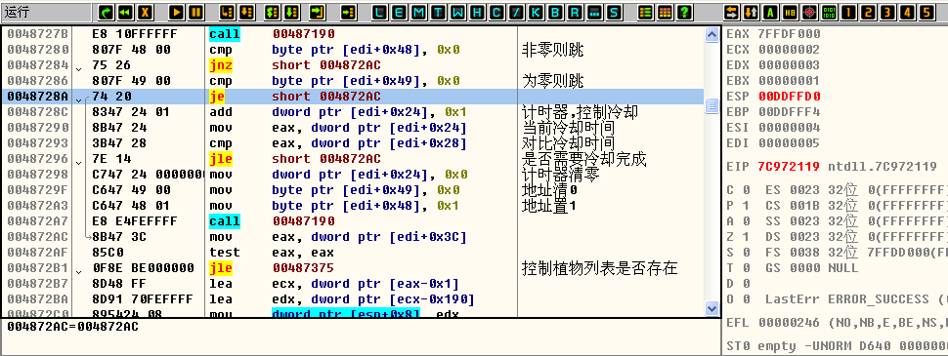This screenshot has height=356, width=948.
Task: Click the orange X close-program icon
Action: coord(145,12)
